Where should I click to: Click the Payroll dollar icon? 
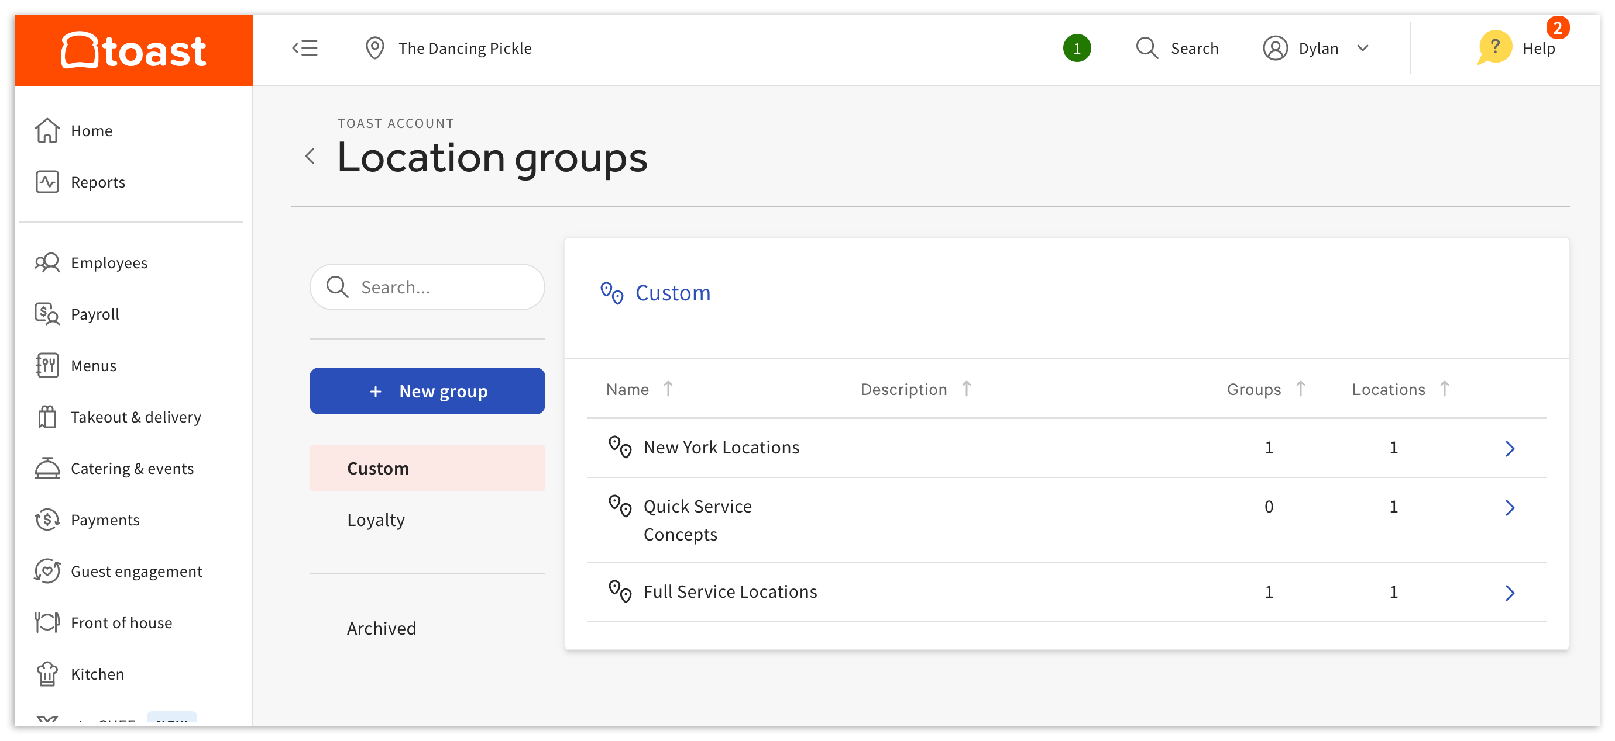(x=47, y=314)
